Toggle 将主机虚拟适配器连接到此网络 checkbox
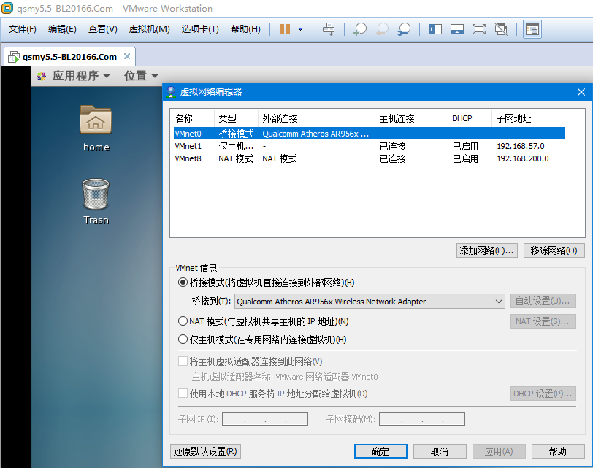593x468 pixels. click(183, 361)
